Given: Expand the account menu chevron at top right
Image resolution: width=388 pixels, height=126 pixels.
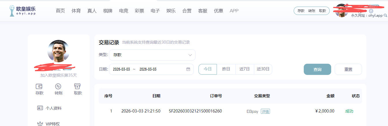Looking at the screenshot, I should pos(371,11).
